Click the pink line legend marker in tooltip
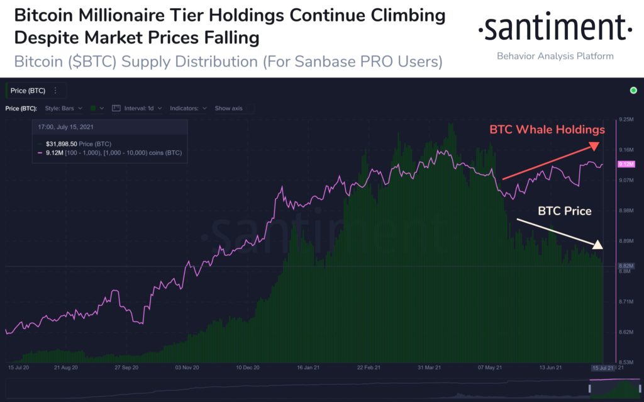 pyautogui.click(x=40, y=153)
